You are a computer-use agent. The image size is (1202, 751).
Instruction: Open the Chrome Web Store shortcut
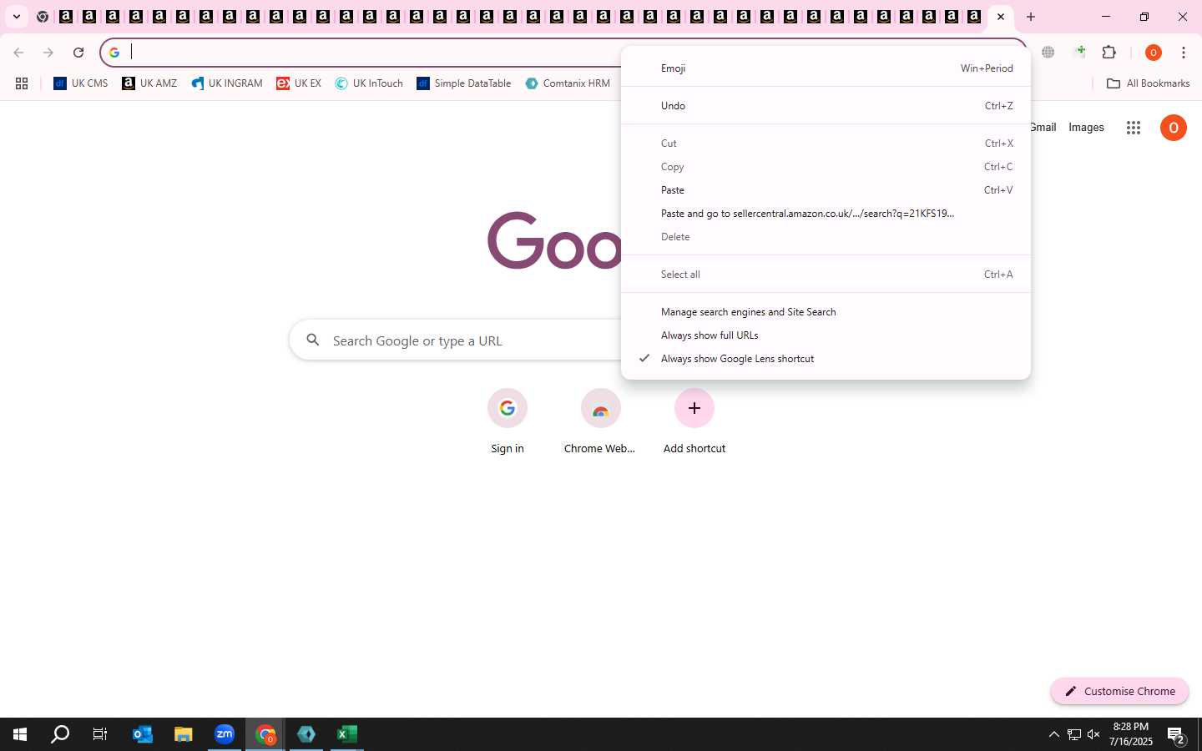pos(600,422)
